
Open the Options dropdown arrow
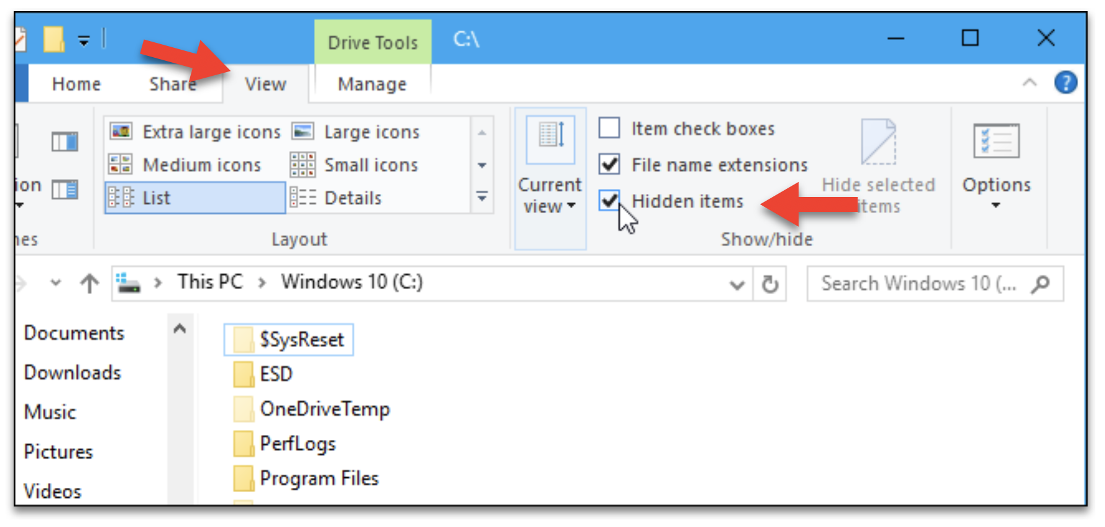click(x=996, y=205)
